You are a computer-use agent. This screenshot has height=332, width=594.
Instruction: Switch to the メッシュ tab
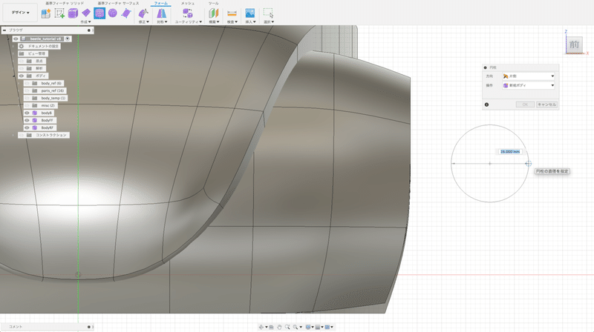tap(189, 3)
